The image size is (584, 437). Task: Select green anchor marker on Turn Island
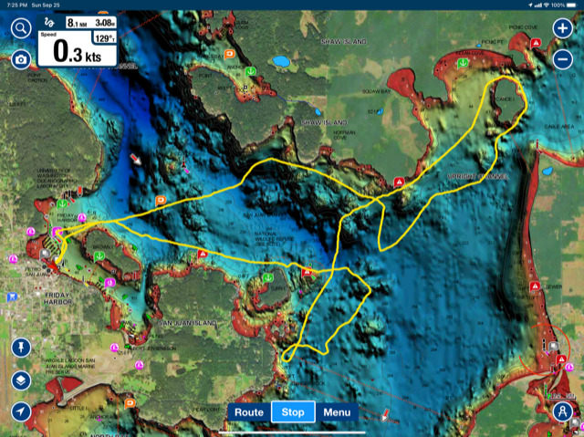[267, 277]
